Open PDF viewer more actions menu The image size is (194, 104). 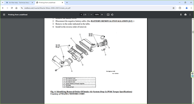(x=190, y=15)
